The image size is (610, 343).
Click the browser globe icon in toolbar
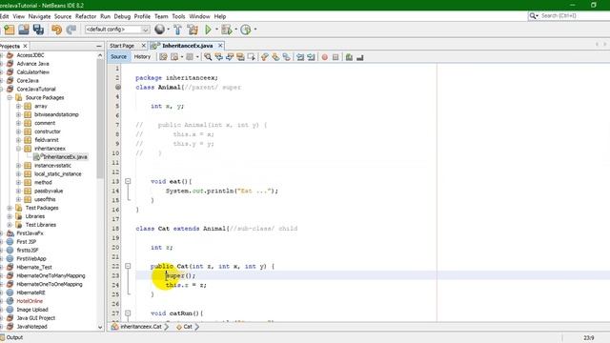pos(159,30)
